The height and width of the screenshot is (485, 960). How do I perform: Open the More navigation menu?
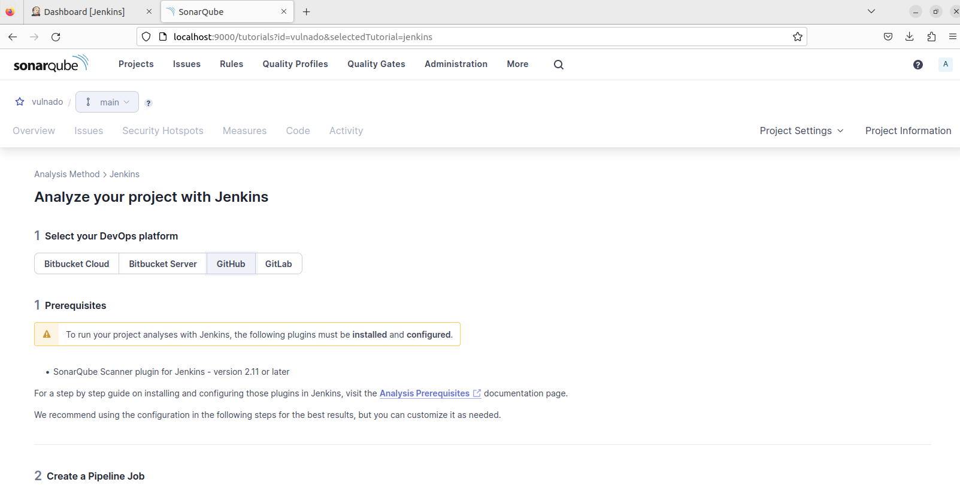click(x=517, y=64)
